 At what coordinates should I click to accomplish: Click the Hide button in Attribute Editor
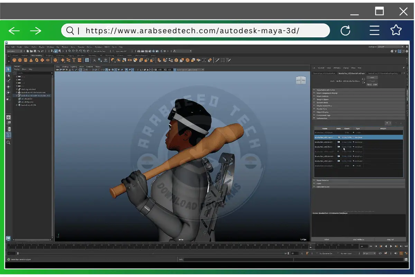[375, 84]
